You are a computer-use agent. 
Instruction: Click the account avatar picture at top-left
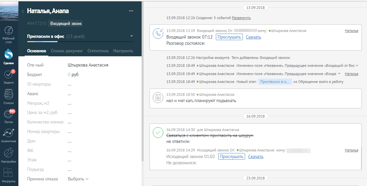point(9,11)
